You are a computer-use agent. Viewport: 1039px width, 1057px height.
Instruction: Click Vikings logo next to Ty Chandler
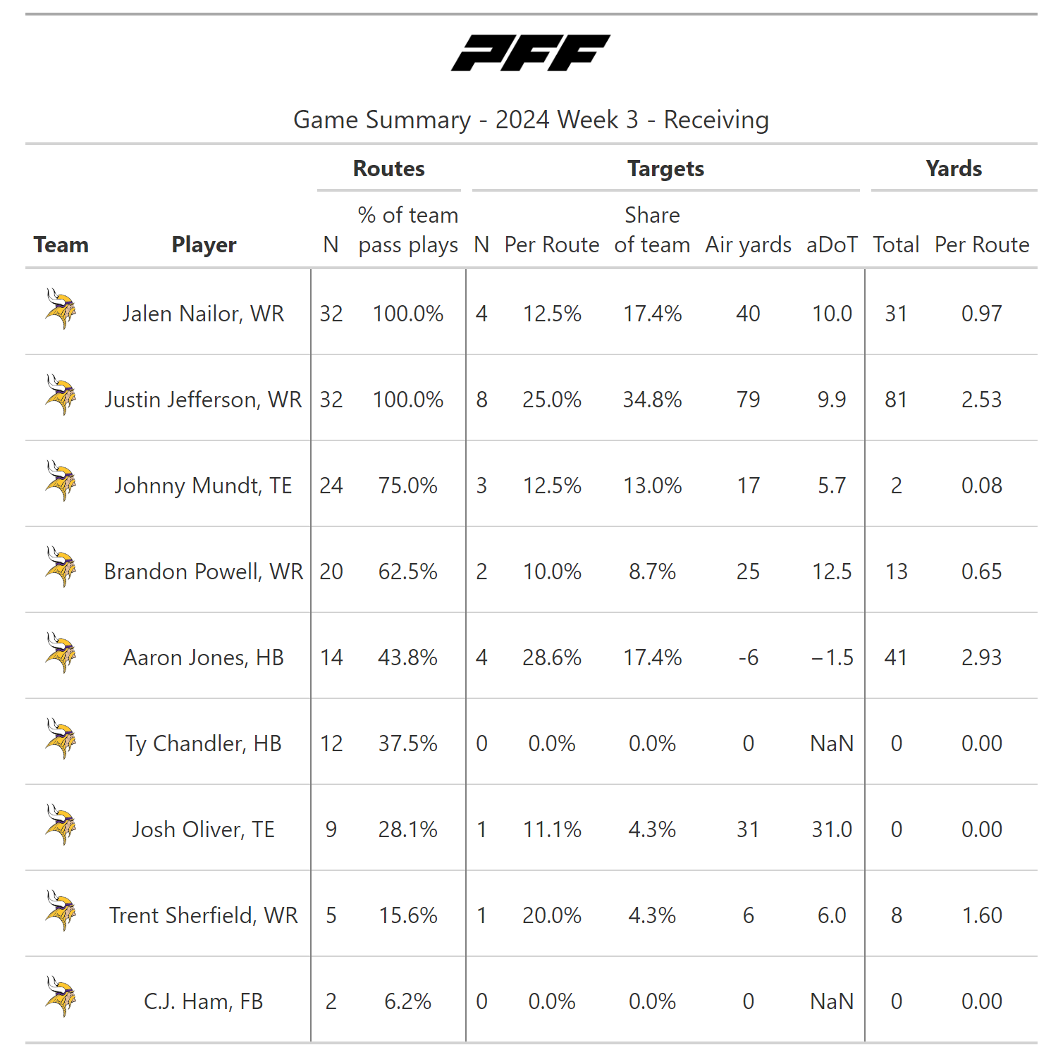tap(61, 738)
